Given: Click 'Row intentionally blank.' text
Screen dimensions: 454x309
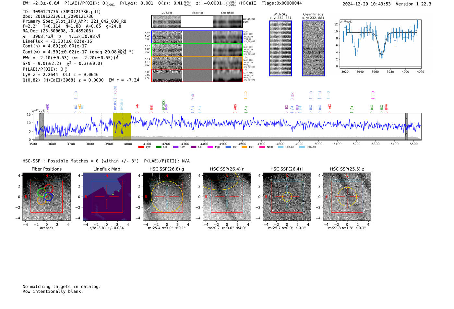Looking at the screenshot, I should (53, 291).
